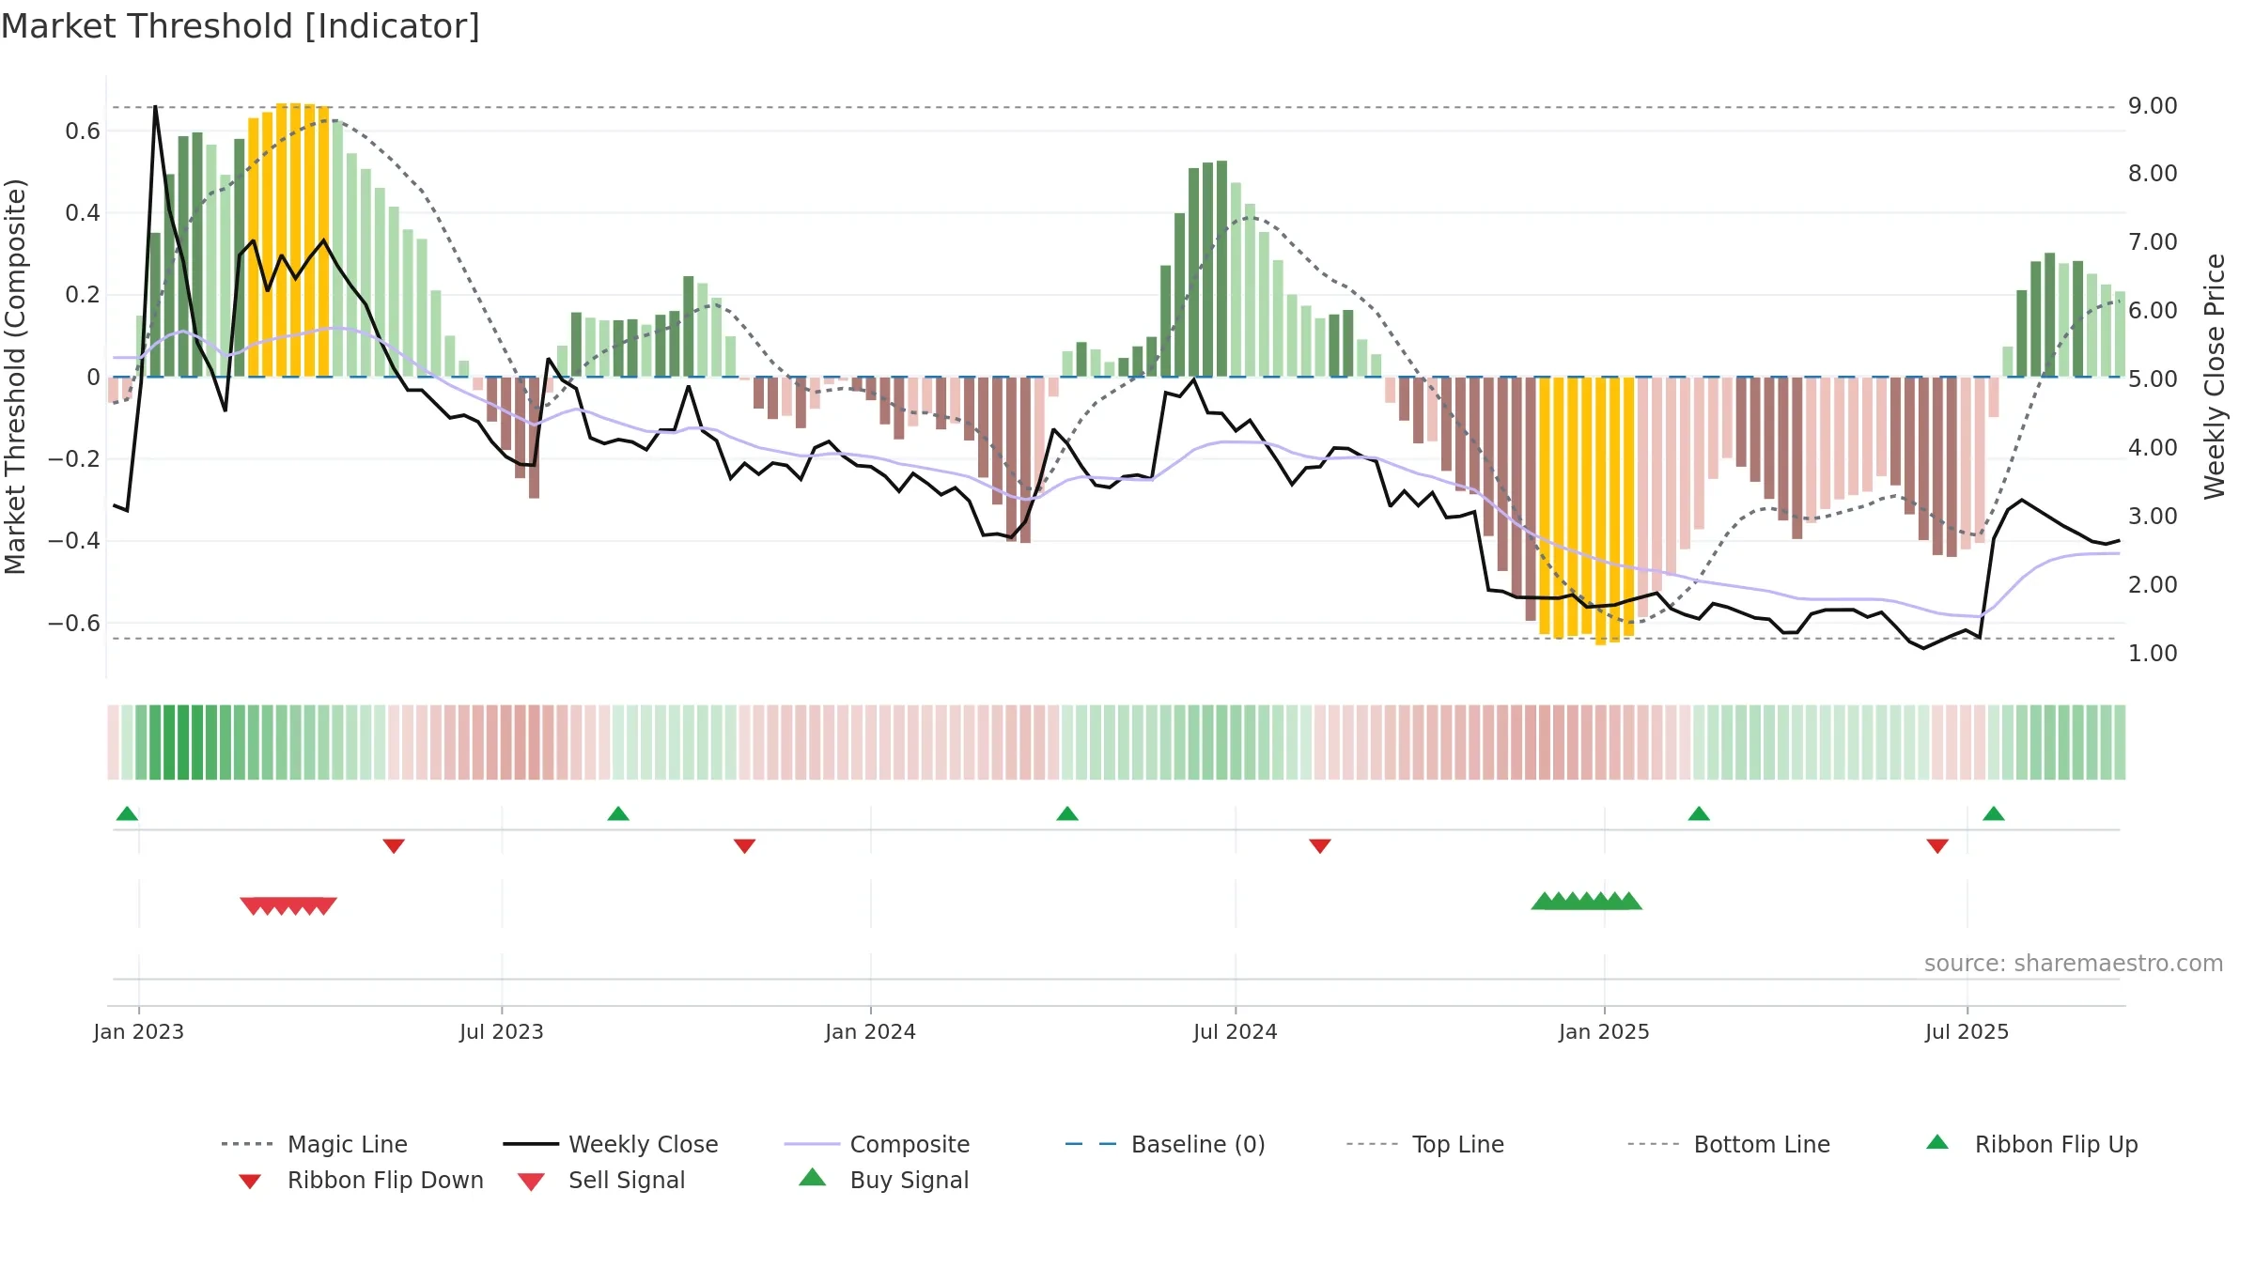Click the Jan 2024 x-axis label
The height and width of the screenshot is (1268, 2255).
871,1031
